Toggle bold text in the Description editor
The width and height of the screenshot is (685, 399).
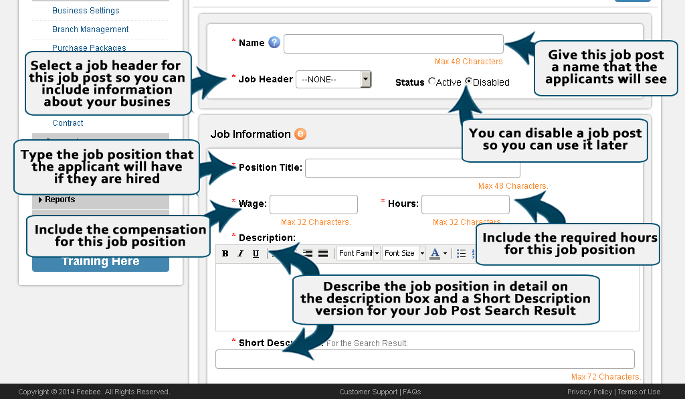[x=225, y=253]
